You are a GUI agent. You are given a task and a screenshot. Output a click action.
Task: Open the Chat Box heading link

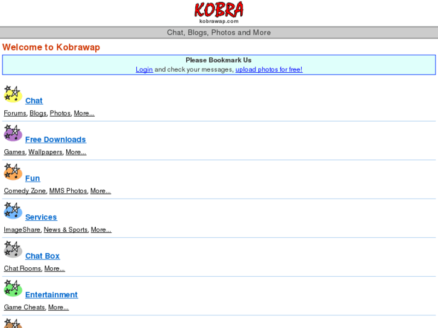42,256
